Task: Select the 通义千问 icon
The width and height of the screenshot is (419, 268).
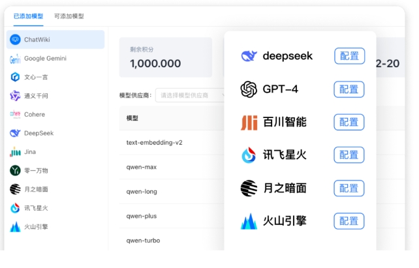Action: point(15,96)
